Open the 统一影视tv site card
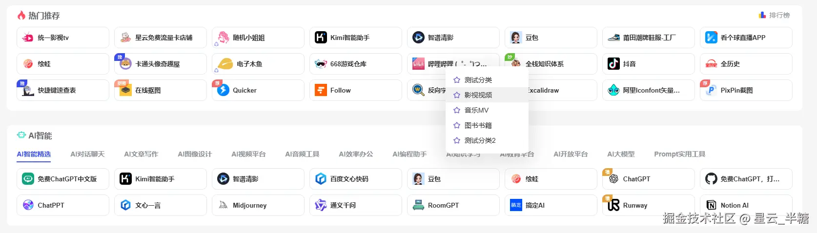This screenshot has height=233, width=817. (x=63, y=38)
